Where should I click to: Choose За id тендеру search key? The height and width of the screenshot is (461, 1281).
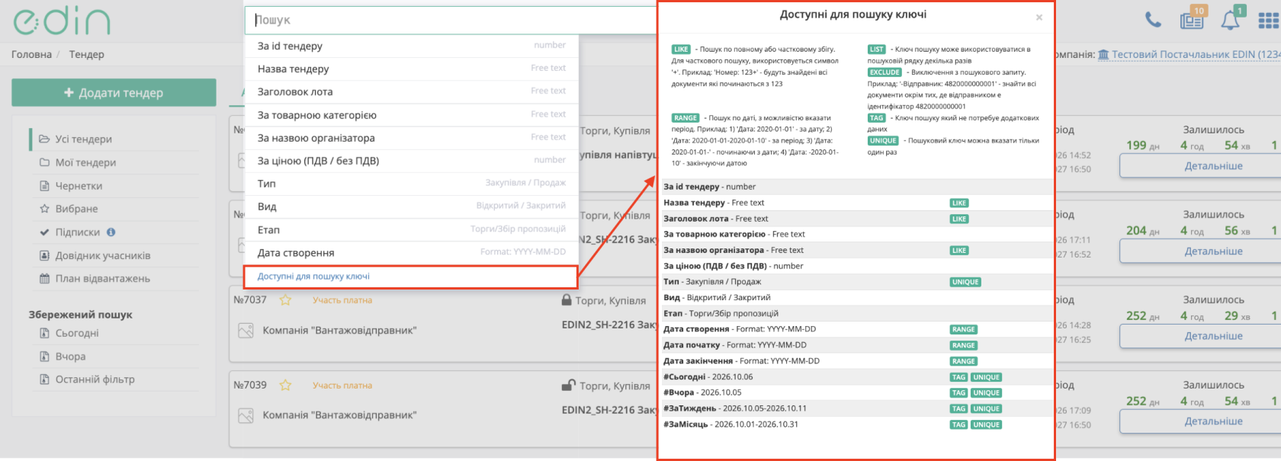[x=412, y=46]
